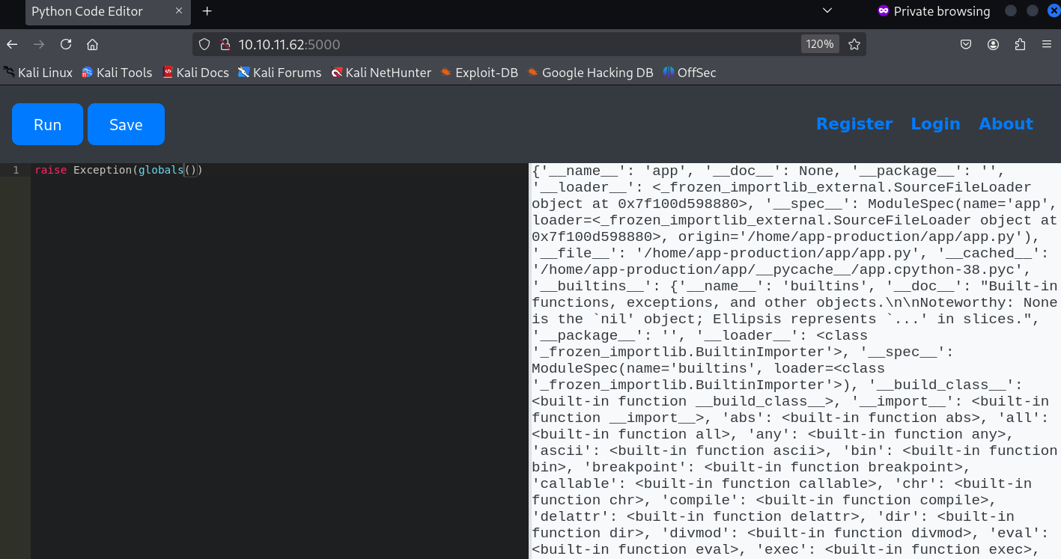Open a new tab with plus button
The width and height of the screenshot is (1061, 559).
[207, 11]
